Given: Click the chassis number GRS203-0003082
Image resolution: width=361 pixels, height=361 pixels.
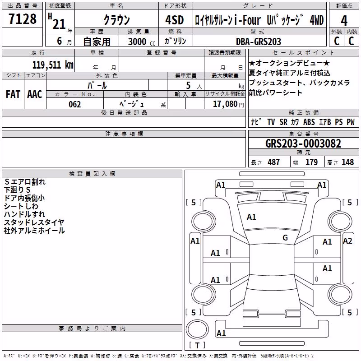Looking at the screenshot, I should 303,143.
